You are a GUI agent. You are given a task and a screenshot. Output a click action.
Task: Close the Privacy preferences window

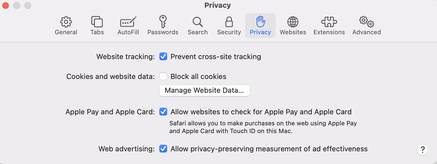click(6, 6)
